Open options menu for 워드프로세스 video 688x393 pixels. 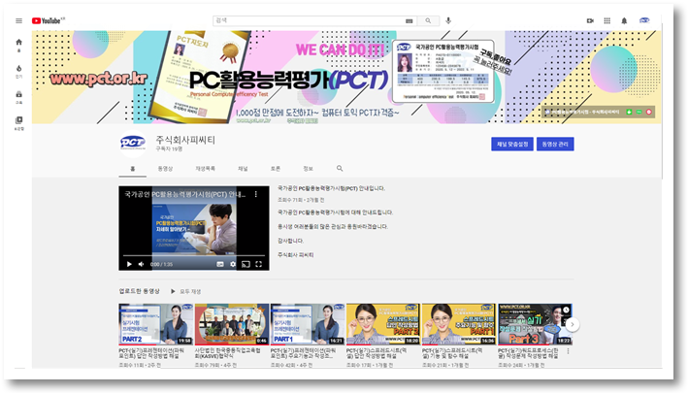pos(569,351)
